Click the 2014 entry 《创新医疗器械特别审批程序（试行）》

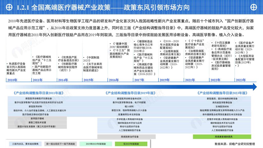pos(68,67)
